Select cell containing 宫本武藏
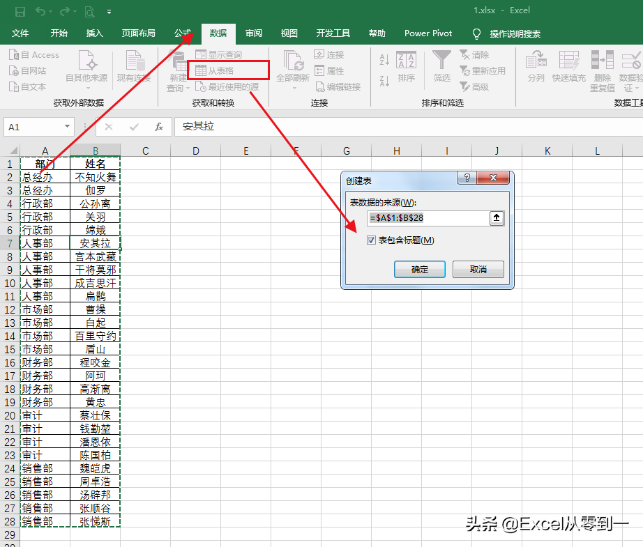 coord(95,256)
